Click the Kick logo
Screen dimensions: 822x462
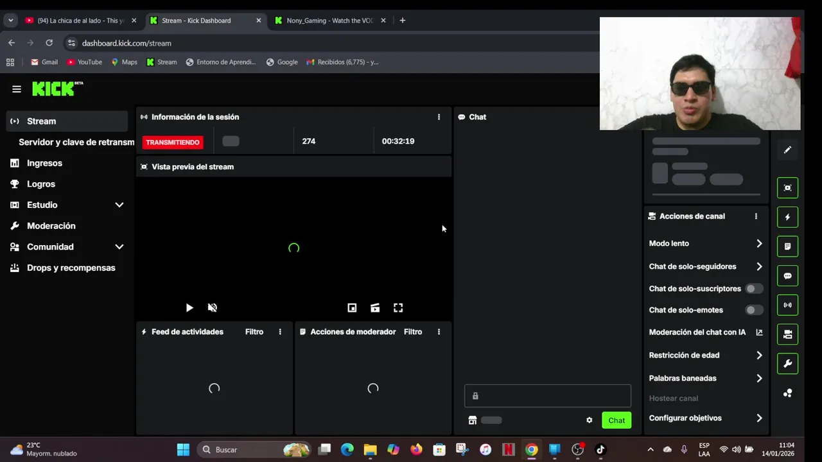[x=58, y=89]
